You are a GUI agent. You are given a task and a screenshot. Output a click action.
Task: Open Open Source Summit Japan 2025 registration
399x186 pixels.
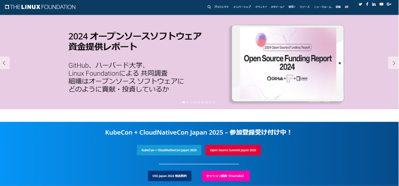233,150
